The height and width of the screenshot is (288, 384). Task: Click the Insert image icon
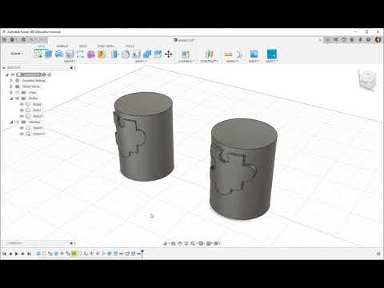[254, 54]
